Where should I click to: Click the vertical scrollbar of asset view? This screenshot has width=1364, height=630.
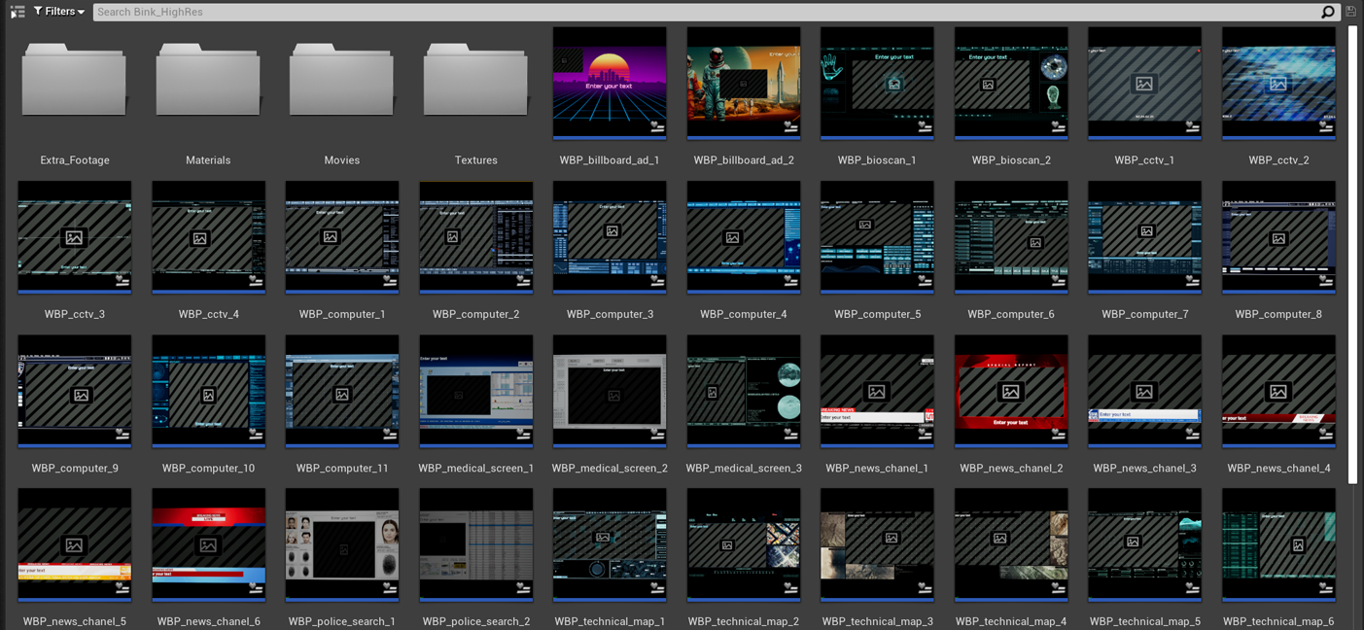1352,253
